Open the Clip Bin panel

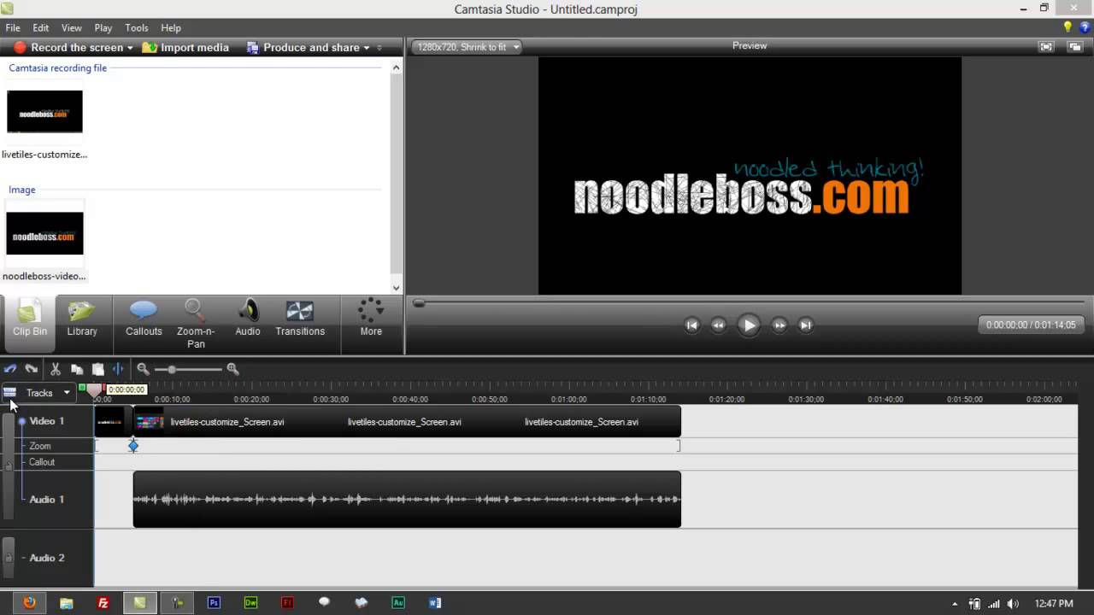click(29, 324)
